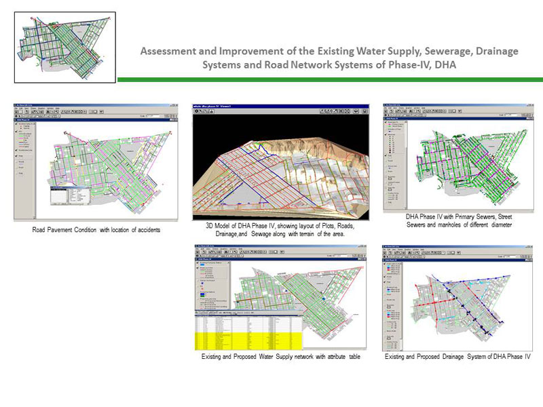
Task: Uncheck second checked theme in Road Pavement legend
Action: pyautogui.click(x=16, y=132)
